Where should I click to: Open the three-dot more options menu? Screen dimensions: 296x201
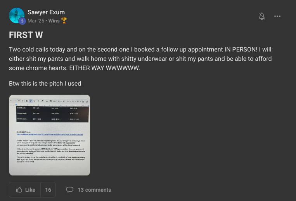[277, 16]
